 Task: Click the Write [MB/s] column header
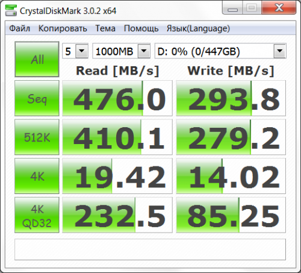[x=231, y=71]
